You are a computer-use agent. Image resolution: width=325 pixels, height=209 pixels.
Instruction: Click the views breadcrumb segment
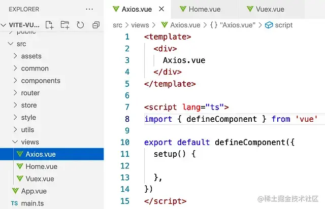pyautogui.click(x=140, y=25)
